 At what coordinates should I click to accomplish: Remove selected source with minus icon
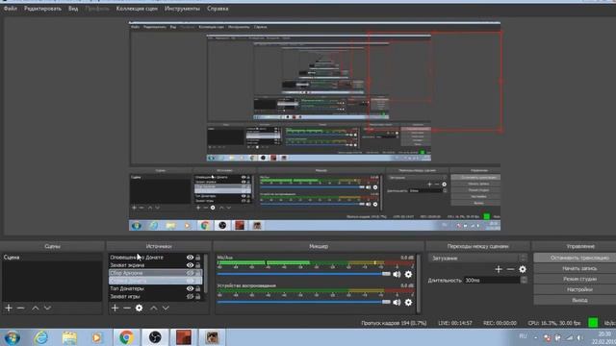click(x=127, y=308)
